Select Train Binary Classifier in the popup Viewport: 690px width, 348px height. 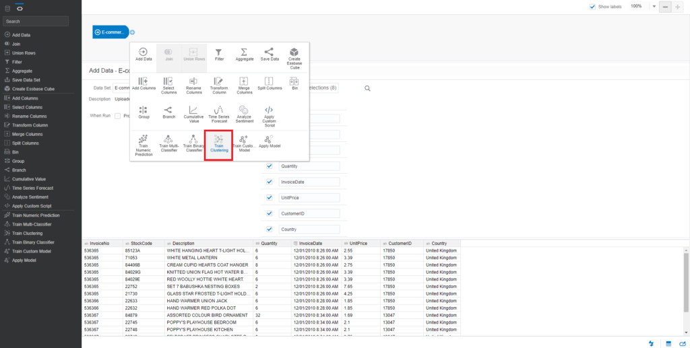tap(193, 143)
